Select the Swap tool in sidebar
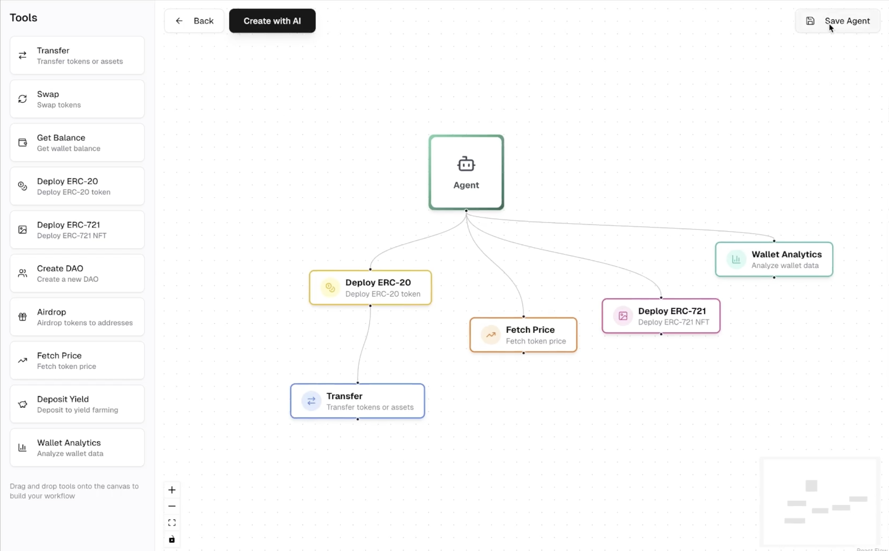Viewport: 889px width, 551px height. [77, 99]
